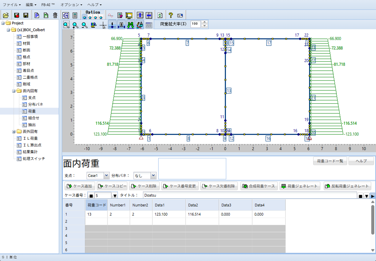Screen dimensions: 376x261
Task: Click the open folder icon in the toolbar
Action: [x=6, y=15]
